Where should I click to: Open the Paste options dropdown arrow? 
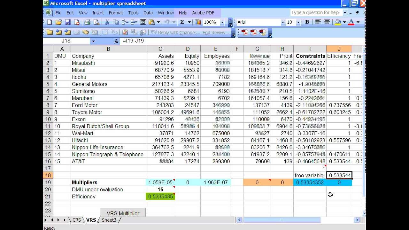click(x=158, y=22)
